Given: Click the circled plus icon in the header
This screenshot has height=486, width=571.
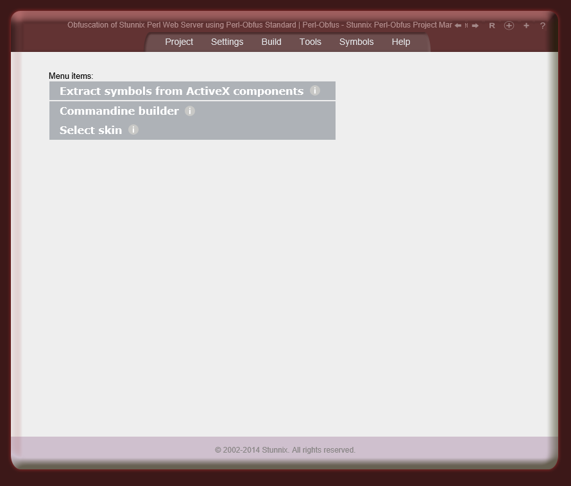Looking at the screenshot, I should [x=509, y=26].
